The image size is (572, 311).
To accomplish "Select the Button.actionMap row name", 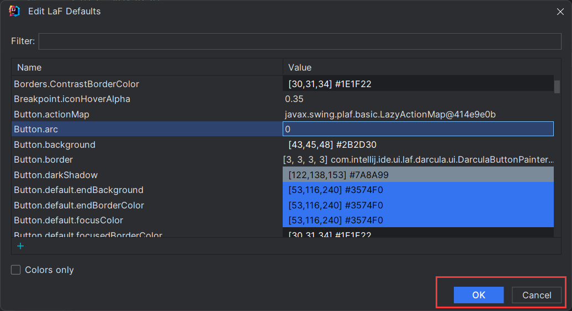I will (51, 114).
